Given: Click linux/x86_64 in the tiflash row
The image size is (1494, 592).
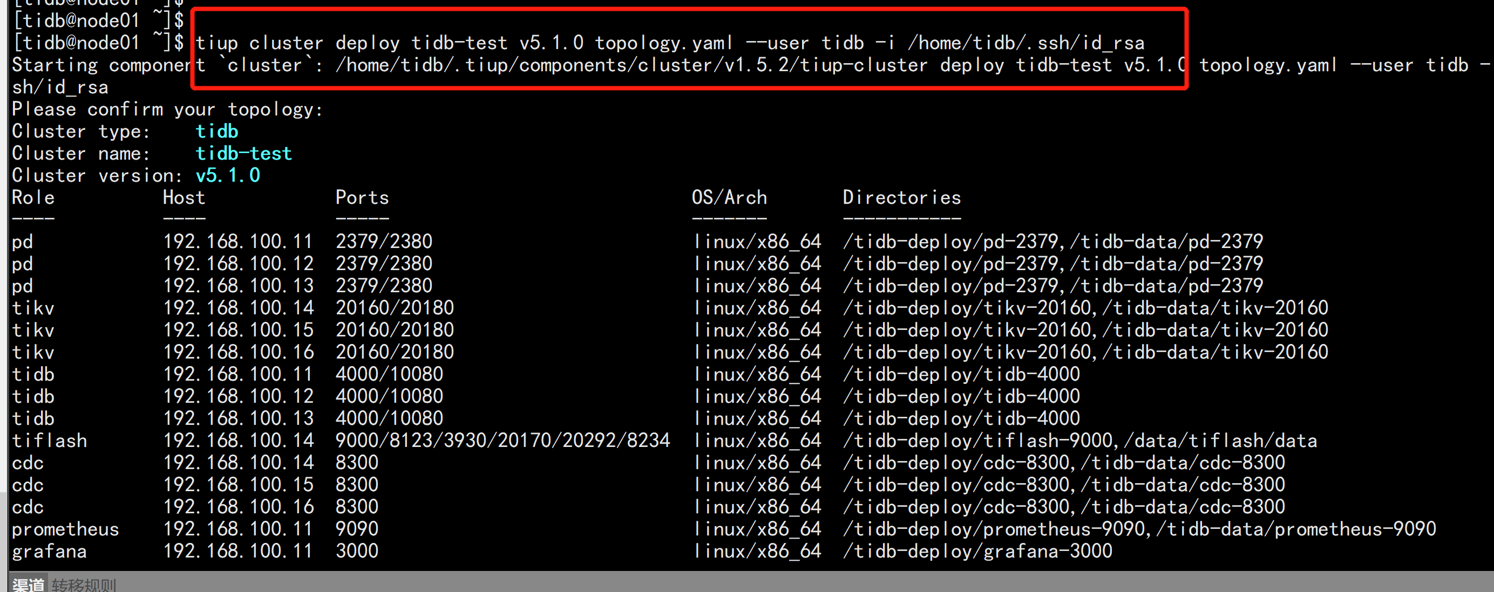Looking at the screenshot, I should coord(757,441).
